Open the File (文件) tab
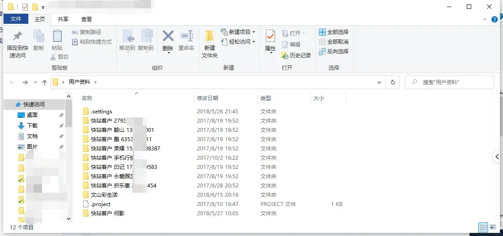Image resolution: width=503 pixels, height=236 pixels. coord(16,19)
